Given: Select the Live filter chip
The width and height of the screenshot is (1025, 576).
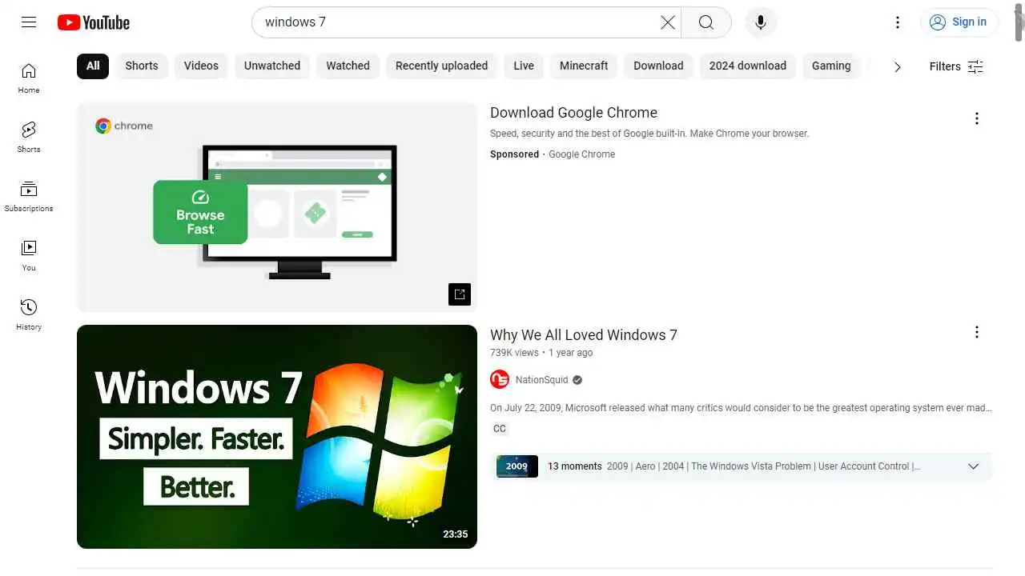Looking at the screenshot, I should [x=524, y=66].
